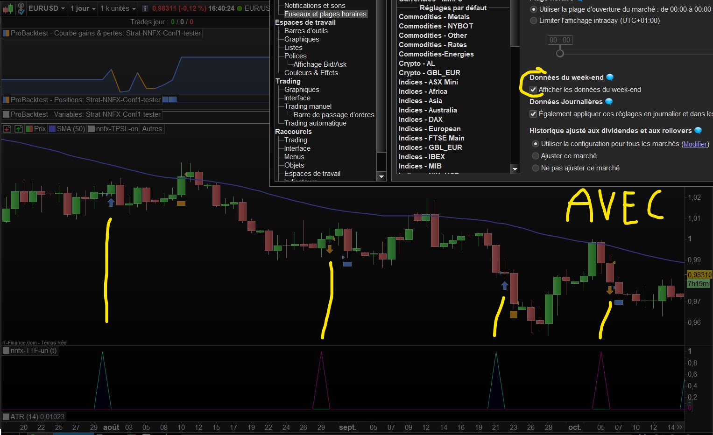Click the 00 : 00 time field
Image resolution: width=713 pixels, height=435 pixels.
click(x=560, y=40)
